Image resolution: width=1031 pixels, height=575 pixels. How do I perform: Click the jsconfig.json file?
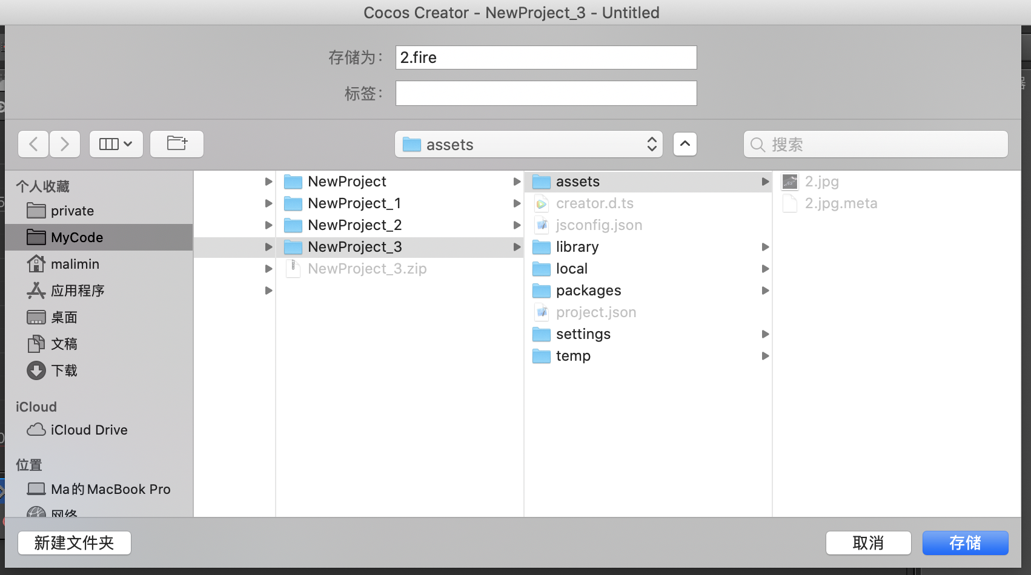(648, 225)
